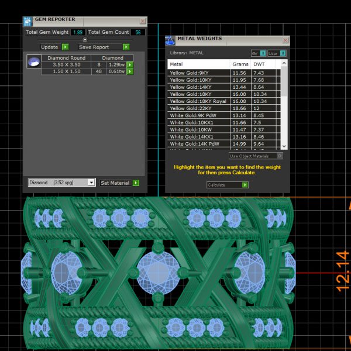
Task: Click green arrow on Calculate button
Action: [x=245, y=185]
